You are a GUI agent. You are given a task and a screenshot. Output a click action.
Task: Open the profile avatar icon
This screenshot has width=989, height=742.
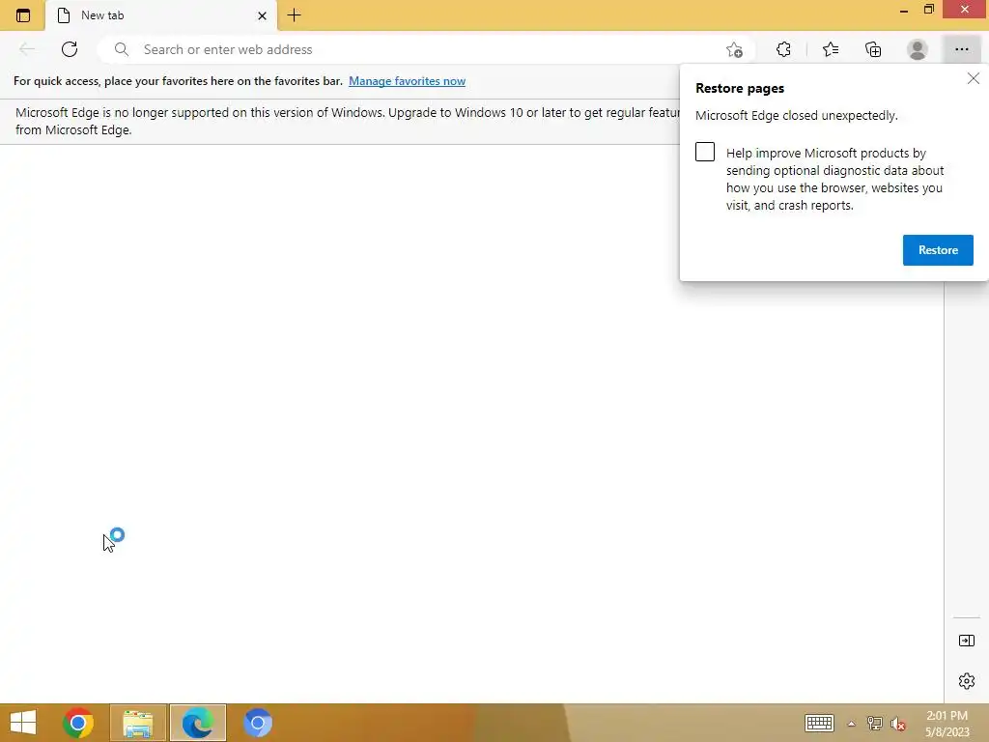click(x=918, y=49)
